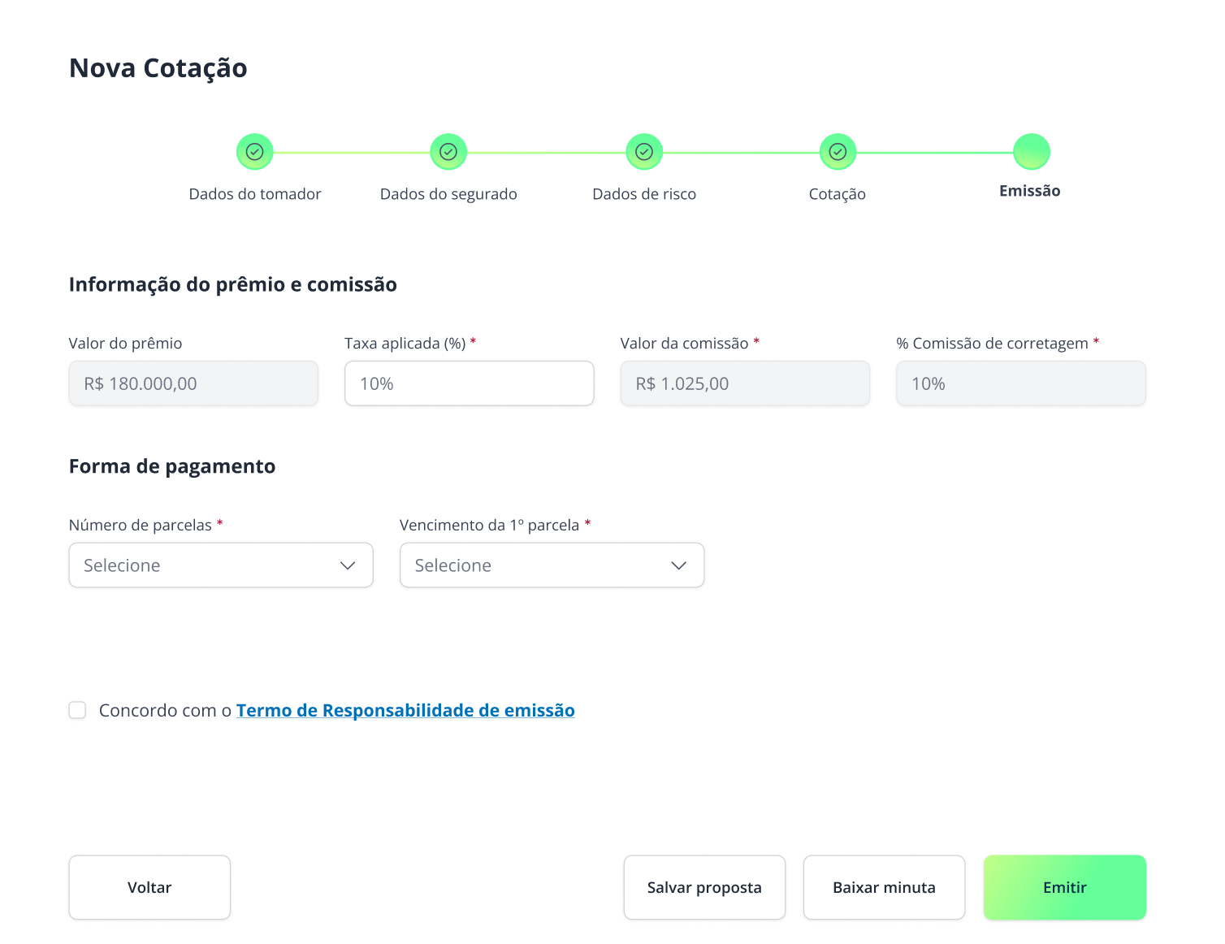Click the Emissão step circle
The height and width of the screenshot is (944, 1225).
click(1031, 152)
